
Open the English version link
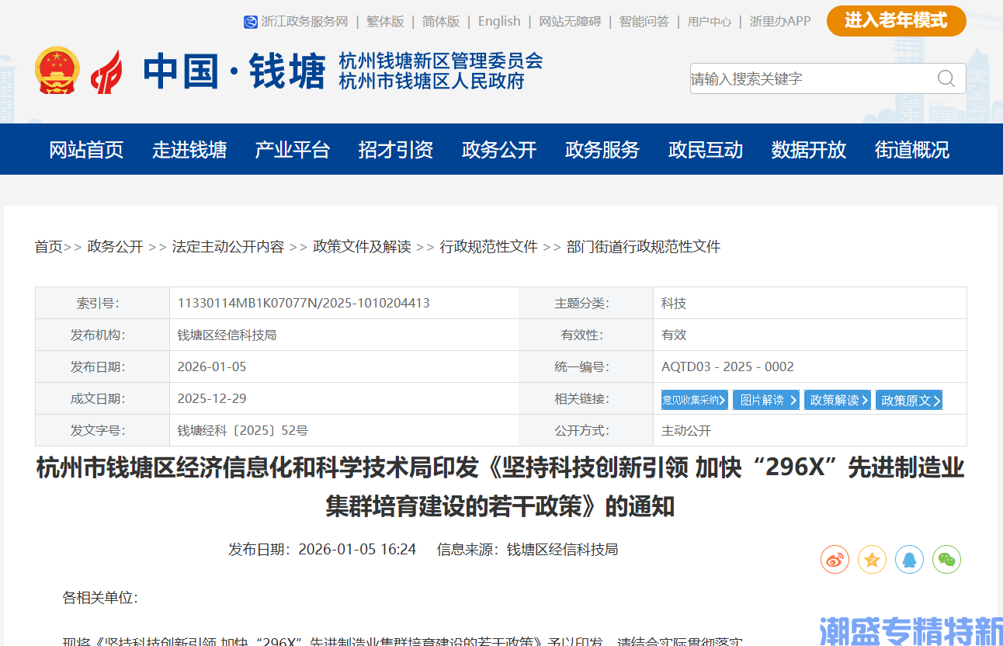point(499,22)
